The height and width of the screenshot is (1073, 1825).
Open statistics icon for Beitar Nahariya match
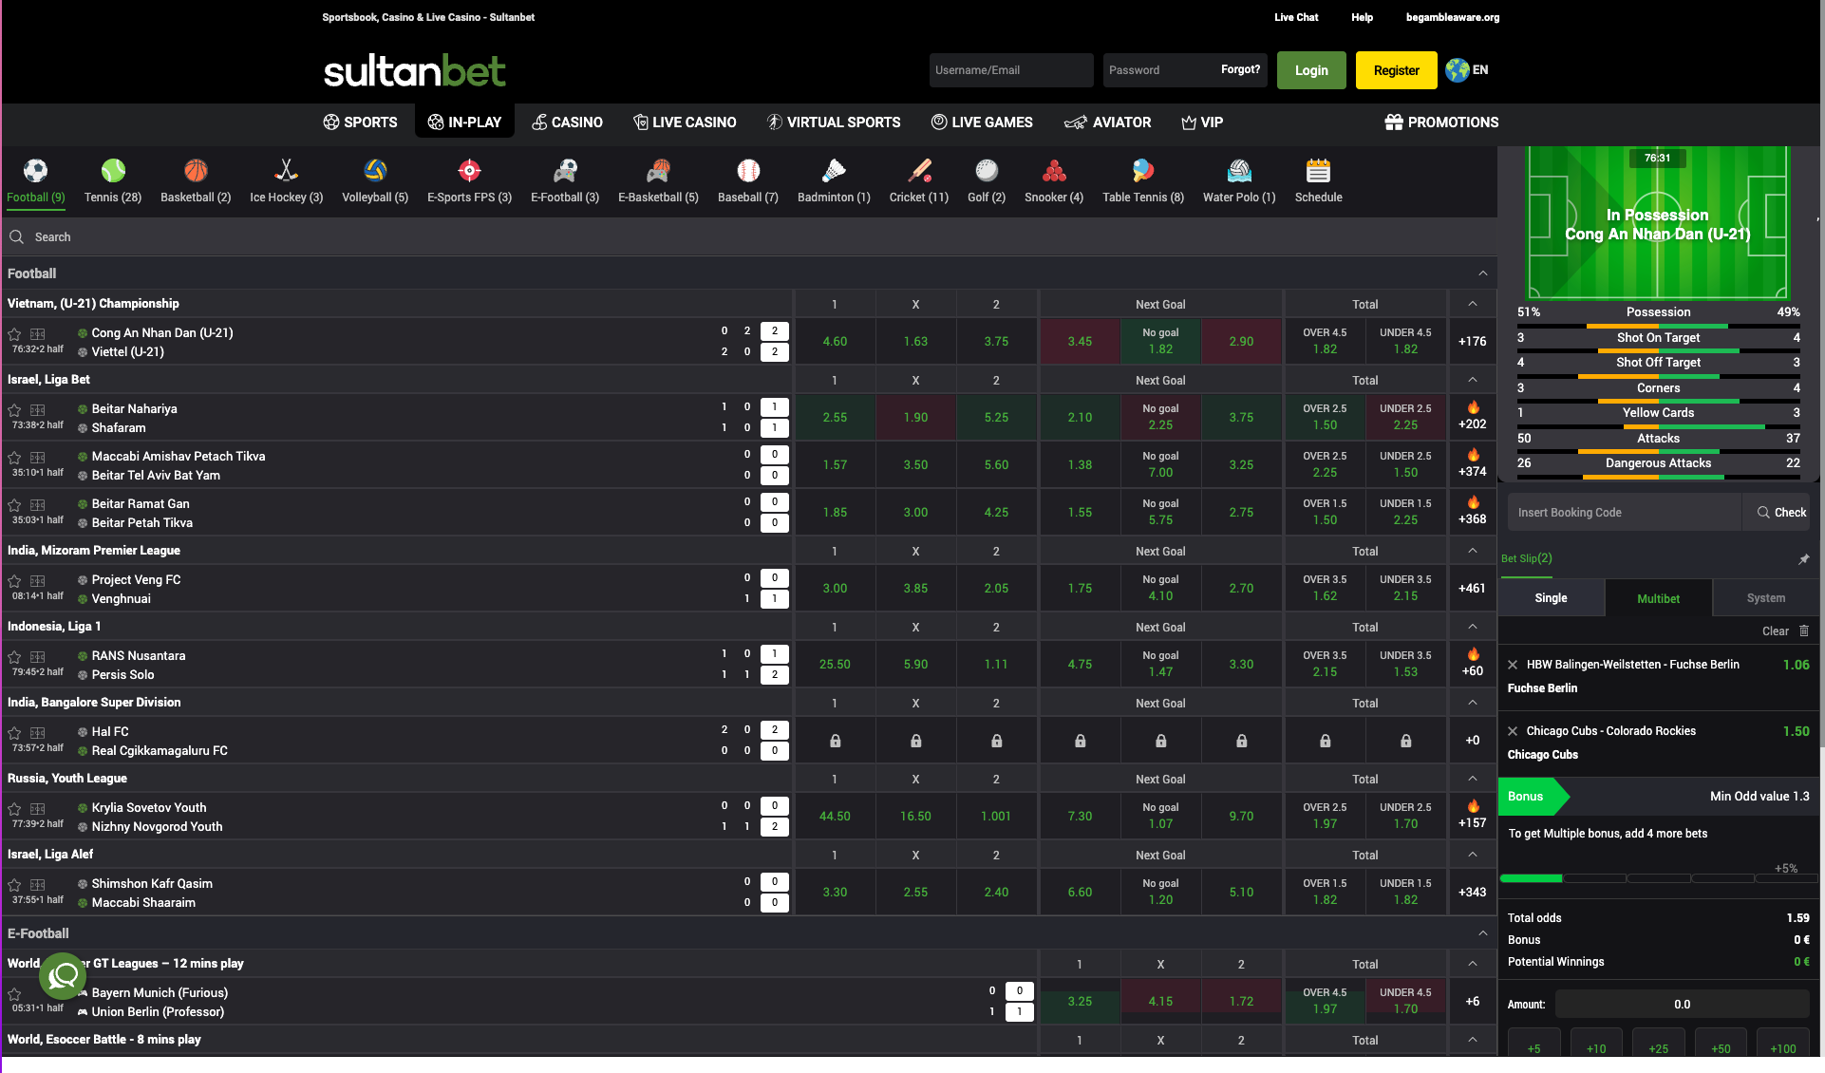pos(38,410)
